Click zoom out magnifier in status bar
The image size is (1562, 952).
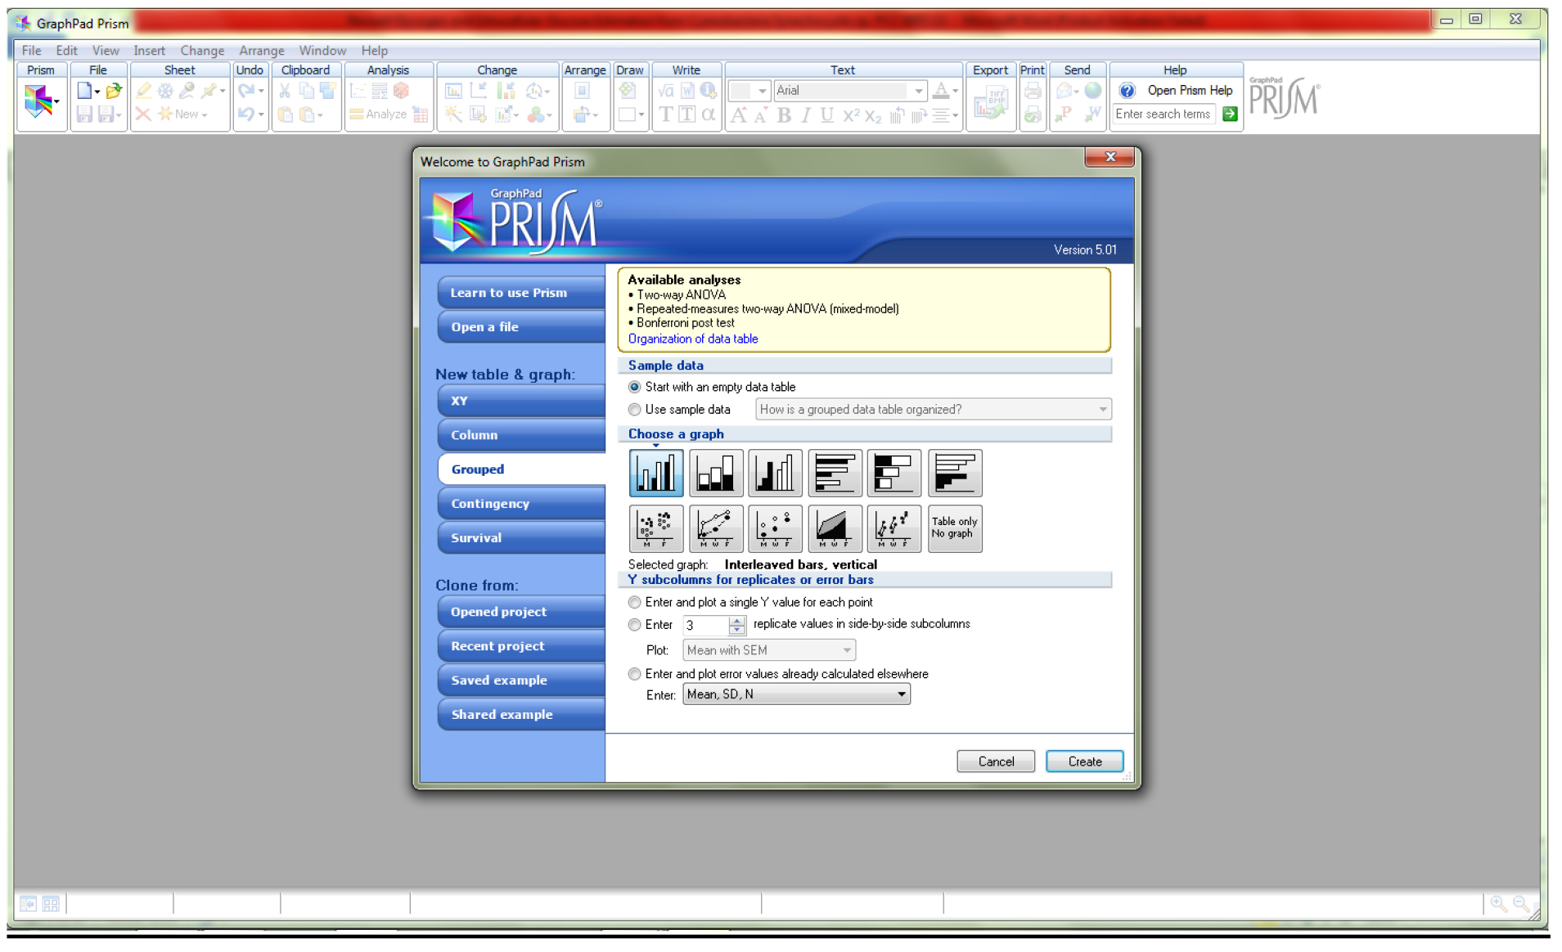pyautogui.click(x=1520, y=903)
